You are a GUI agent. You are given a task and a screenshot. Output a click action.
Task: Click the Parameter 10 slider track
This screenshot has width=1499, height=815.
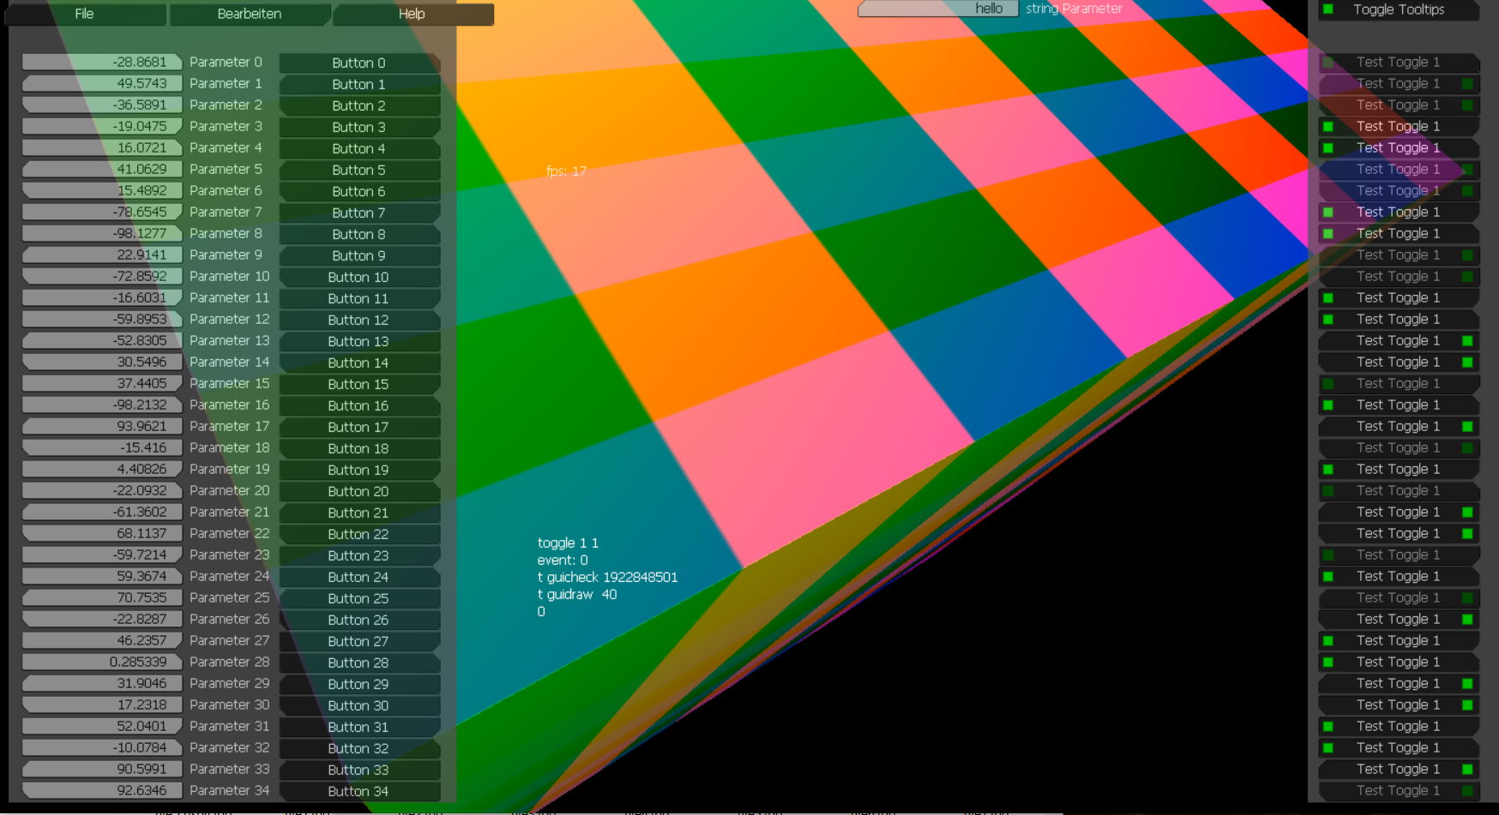pos(101,276)
